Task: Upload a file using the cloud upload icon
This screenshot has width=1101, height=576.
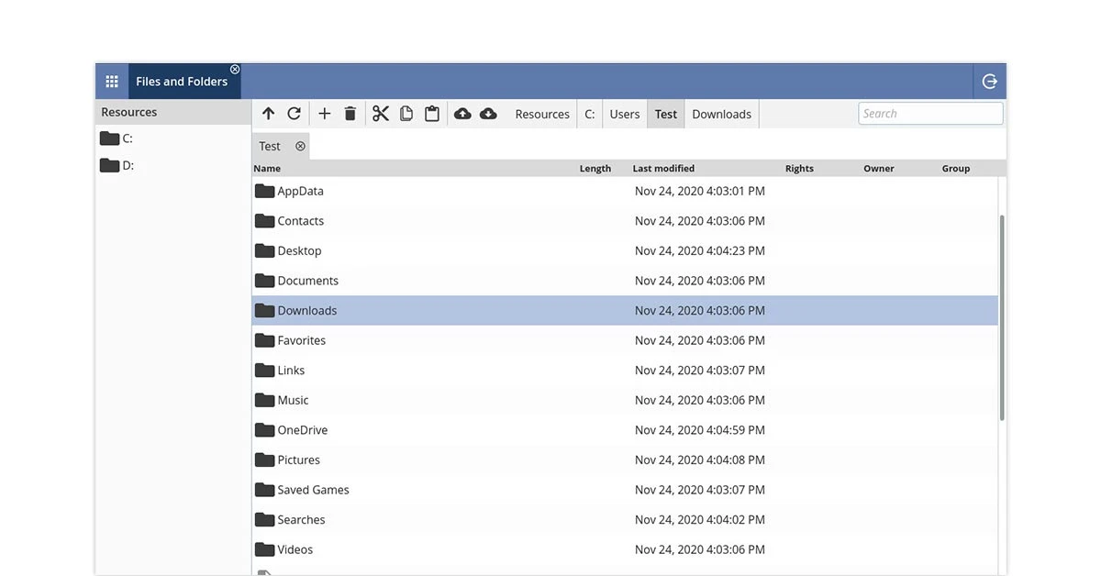Action: [x=462, y=113]
